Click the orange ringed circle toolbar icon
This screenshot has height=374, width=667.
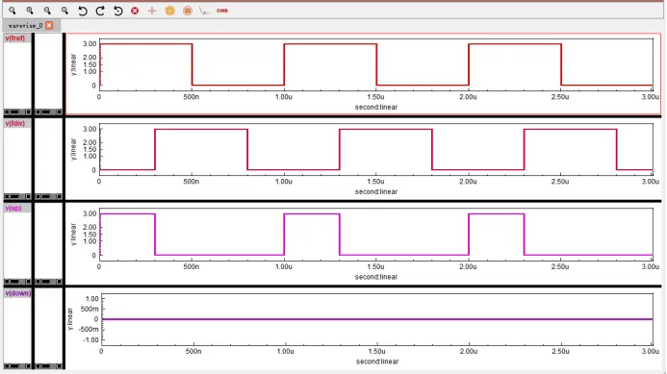click(x=187, y=11)
